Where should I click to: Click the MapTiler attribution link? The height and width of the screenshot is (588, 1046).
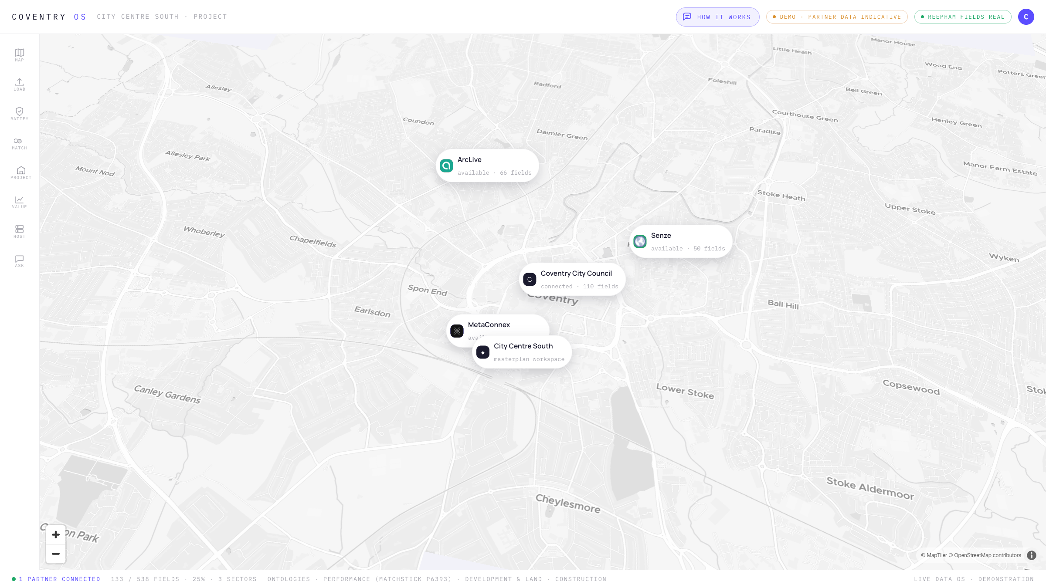coord(934,555)
